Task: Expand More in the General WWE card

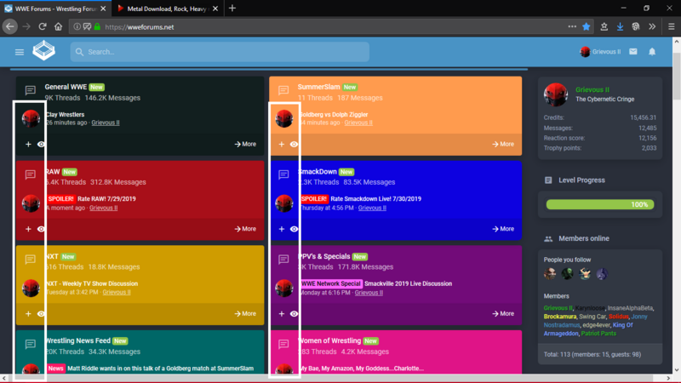Action: (245, 144)
